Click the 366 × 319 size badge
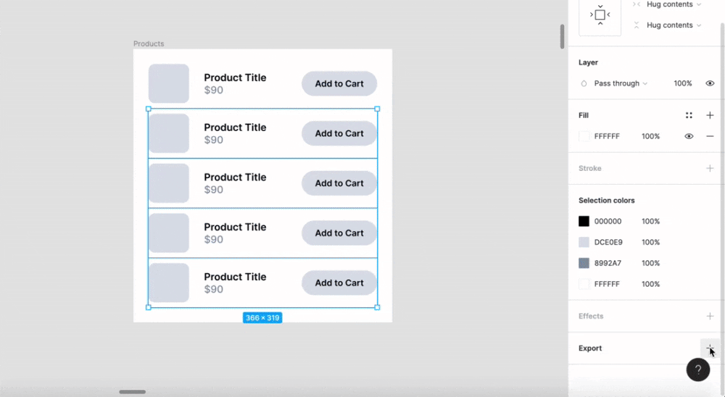Viewport: 725px width, 397px height. [262, 318]
